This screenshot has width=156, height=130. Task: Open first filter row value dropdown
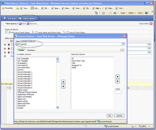[x=149, y=45]
